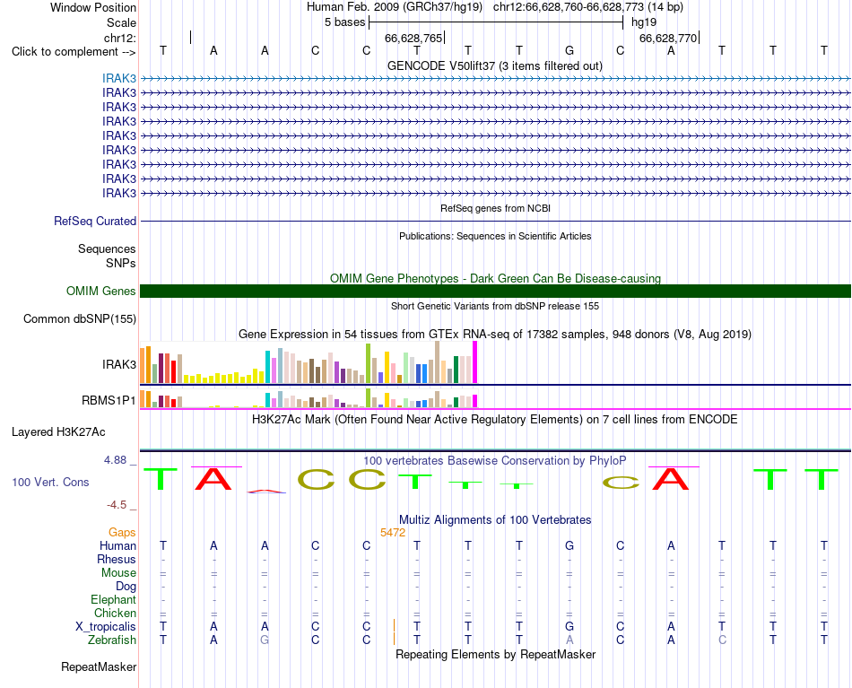Click the 'Common dbSNP(155)' track label
This screenshot has width=852, height=688.
pyautogui.click(x=79, y=319)
